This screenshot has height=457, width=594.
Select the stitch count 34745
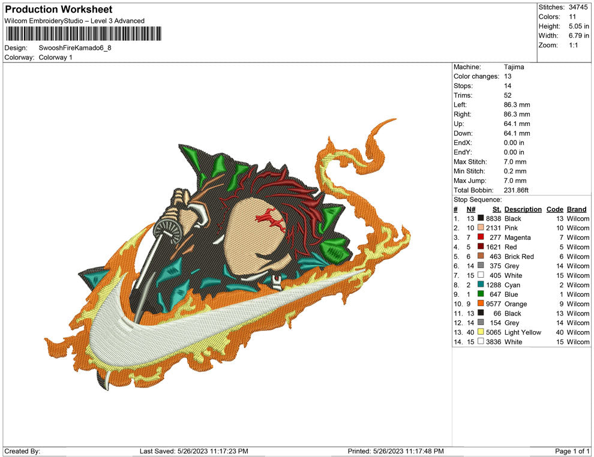coord(578,7)
